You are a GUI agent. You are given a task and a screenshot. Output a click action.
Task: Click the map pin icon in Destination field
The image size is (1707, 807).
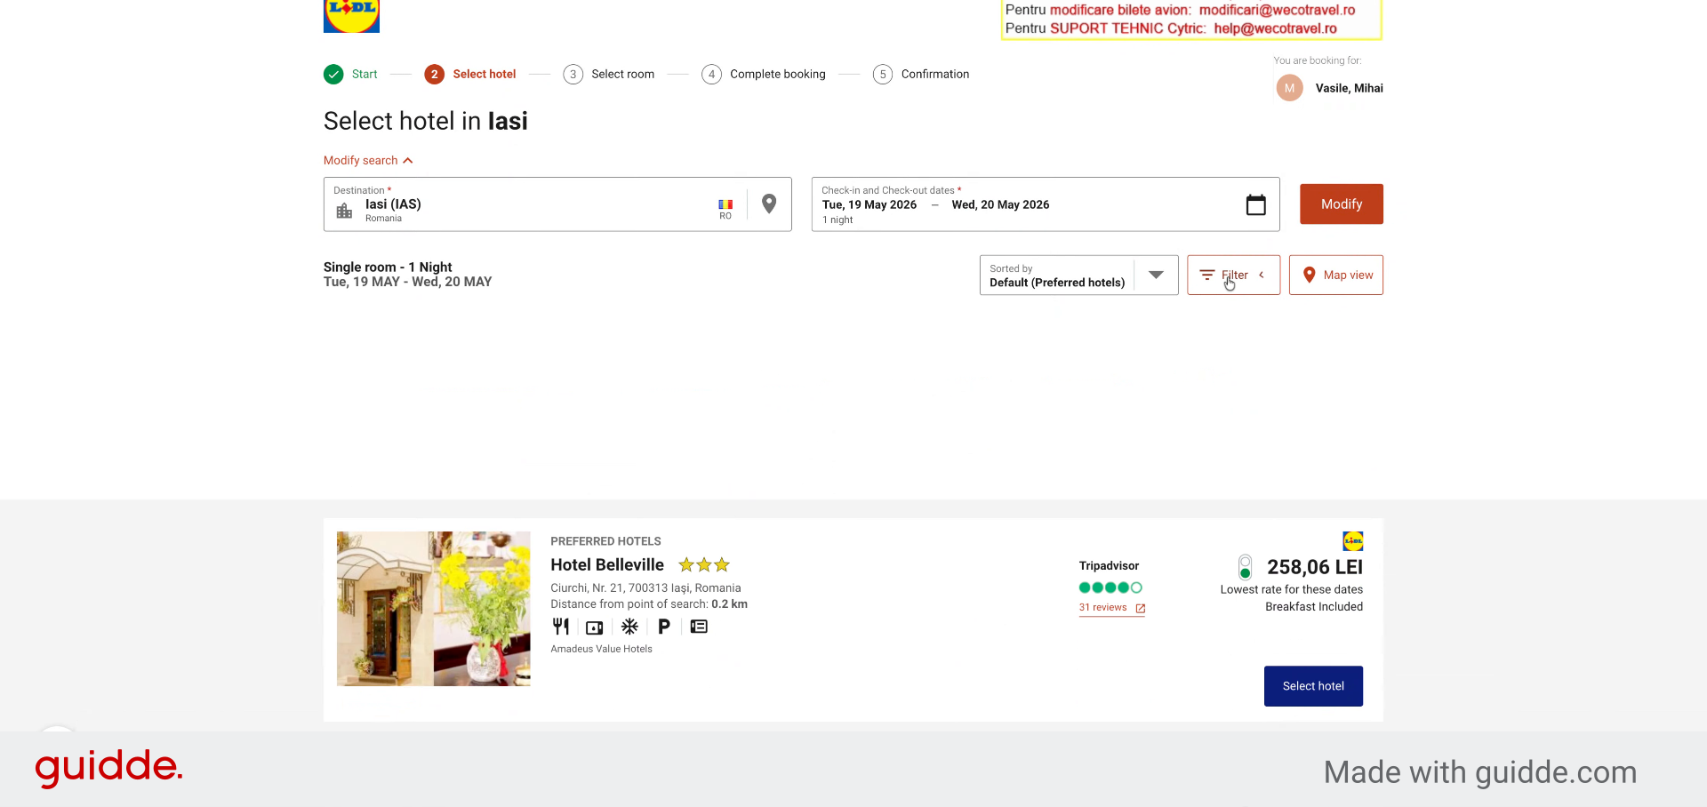[769, 204]
